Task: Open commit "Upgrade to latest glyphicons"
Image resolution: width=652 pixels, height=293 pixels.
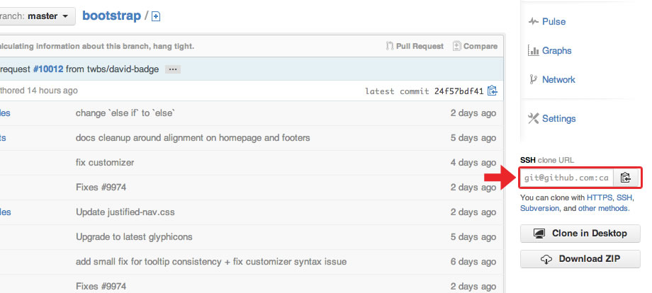Action: pos(134,237)
